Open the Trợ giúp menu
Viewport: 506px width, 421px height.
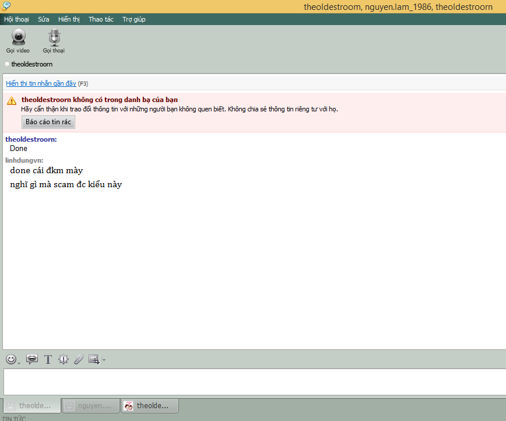click(x=134, y=19)
